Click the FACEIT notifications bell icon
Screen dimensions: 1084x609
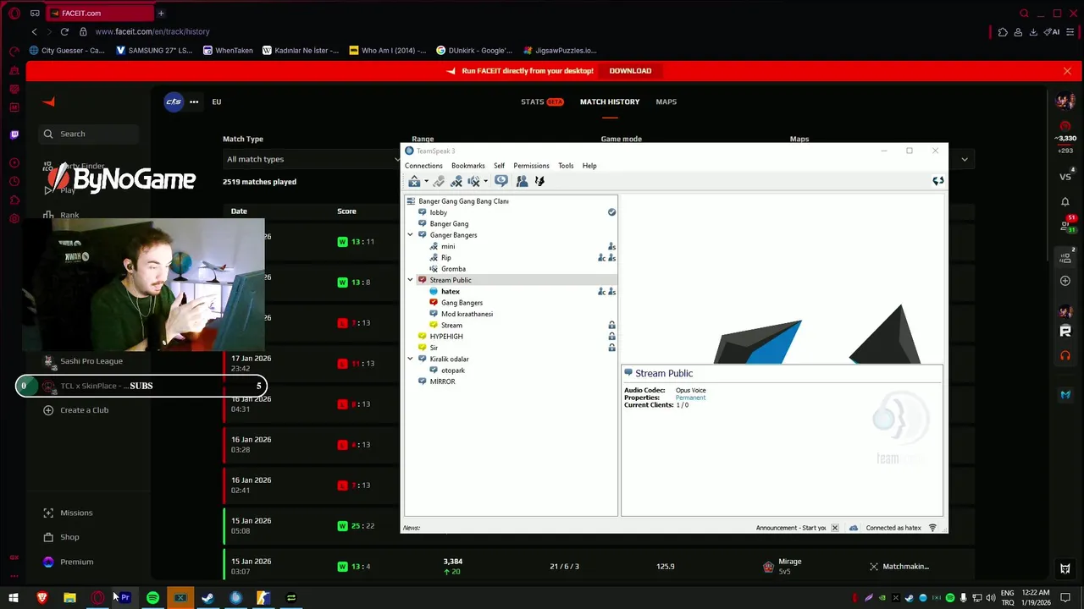(x=1065, y=201)
